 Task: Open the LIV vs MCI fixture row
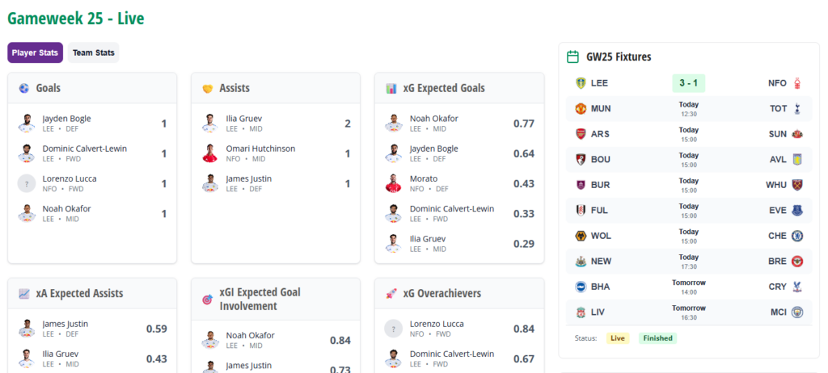pos(688,312)
